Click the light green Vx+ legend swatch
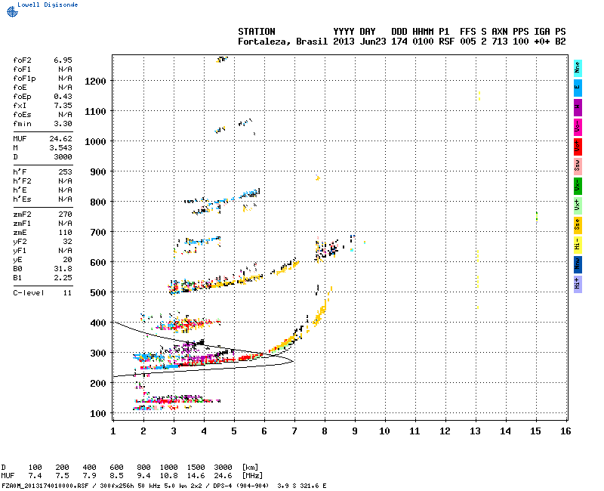This screenshot has height=491, width=604. (x=578, y=205)
